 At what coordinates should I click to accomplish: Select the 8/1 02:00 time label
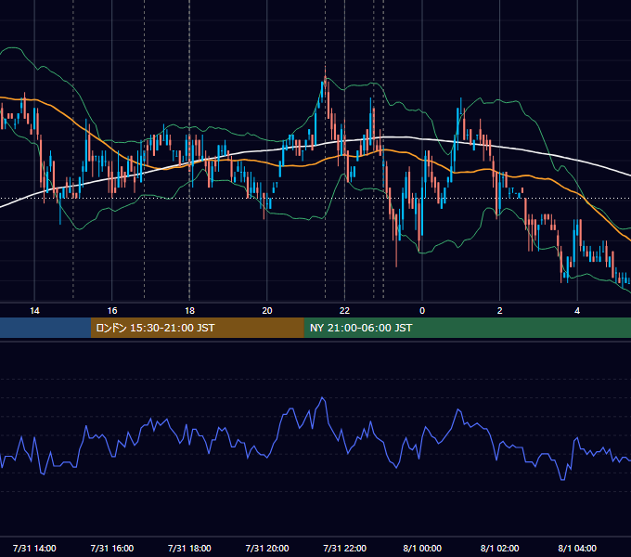point(499,548)
